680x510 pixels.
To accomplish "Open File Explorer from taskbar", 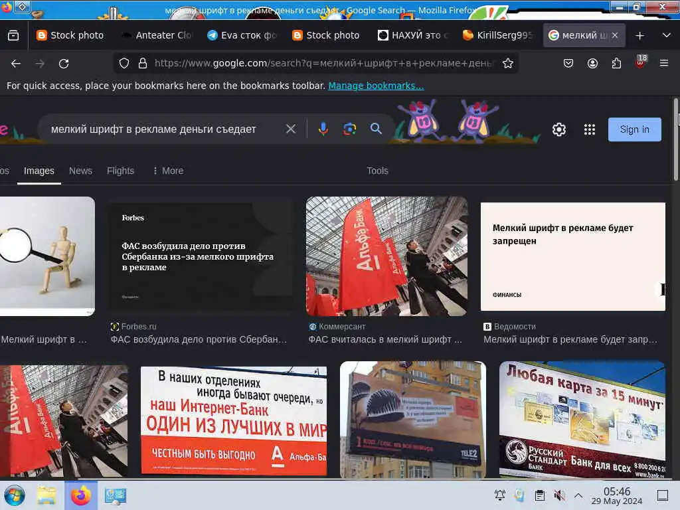I will point(46,495).
